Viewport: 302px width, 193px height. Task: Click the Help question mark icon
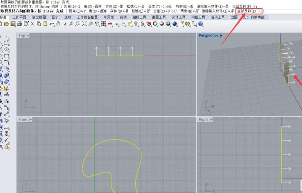point(201,24)
